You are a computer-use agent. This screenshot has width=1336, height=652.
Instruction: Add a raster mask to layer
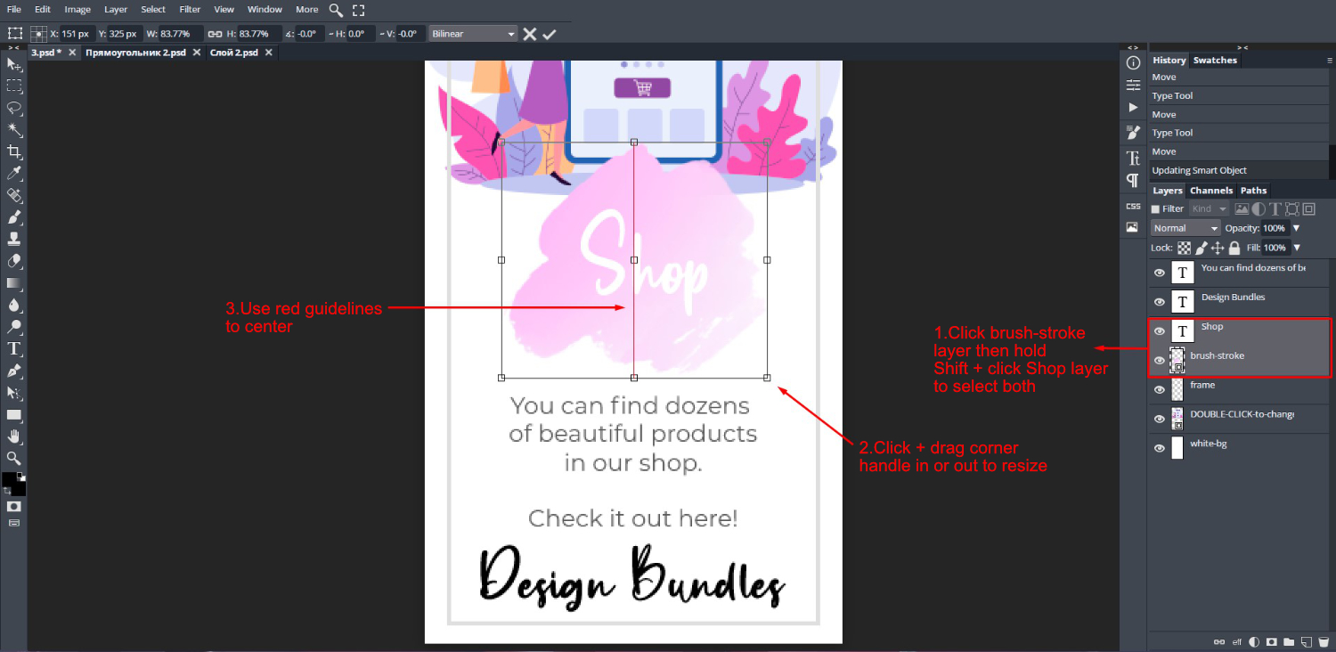[1271, 641]
